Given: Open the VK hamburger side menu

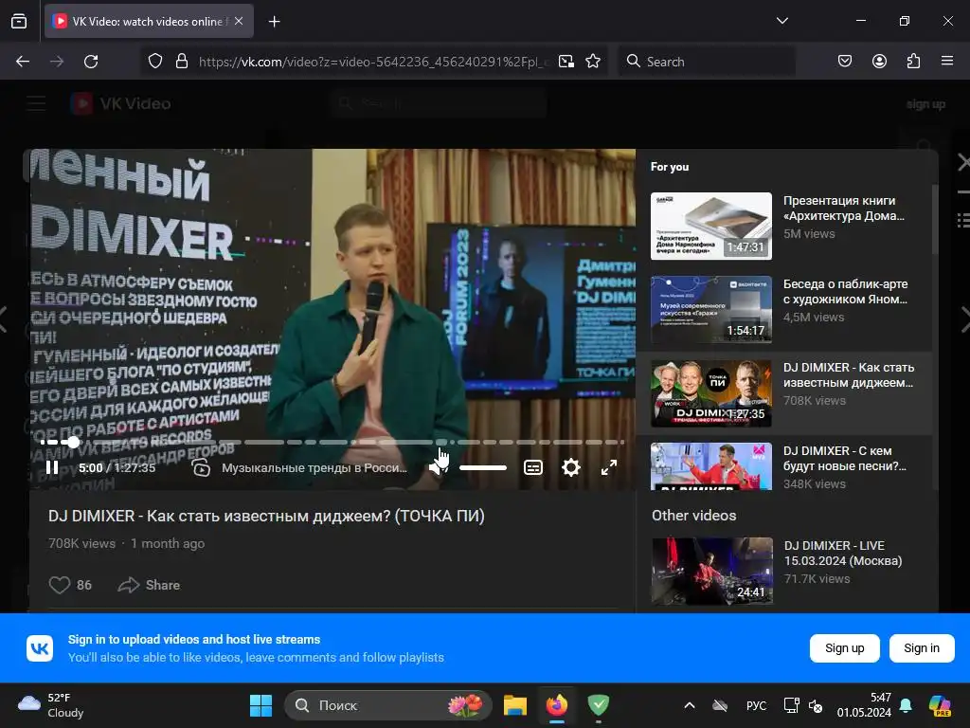Looking at the screenshot, I should (37, 103).
